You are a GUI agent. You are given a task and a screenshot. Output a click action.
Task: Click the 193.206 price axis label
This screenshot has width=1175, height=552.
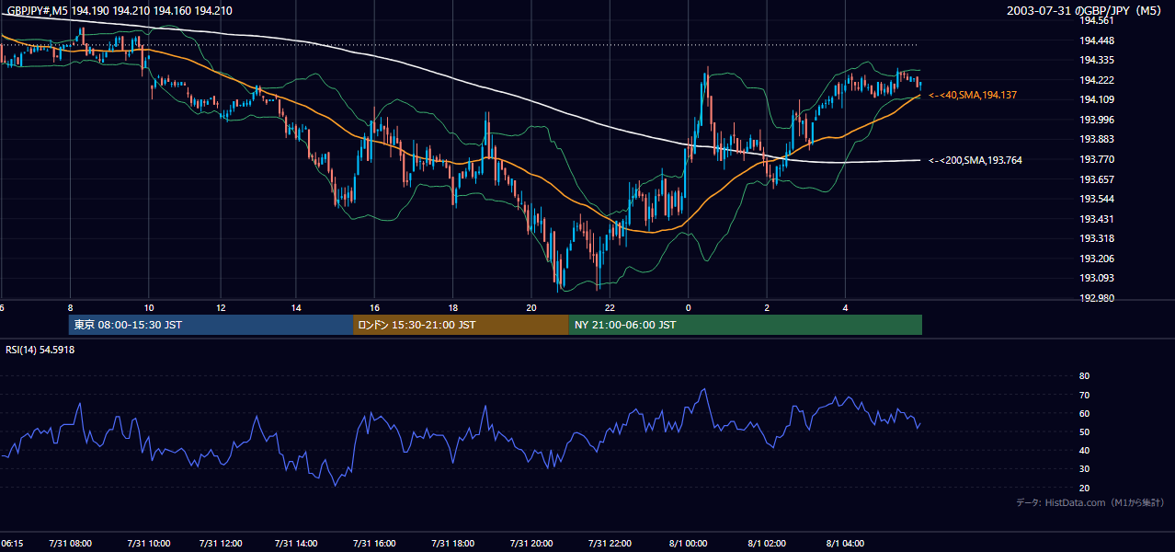1096,259
